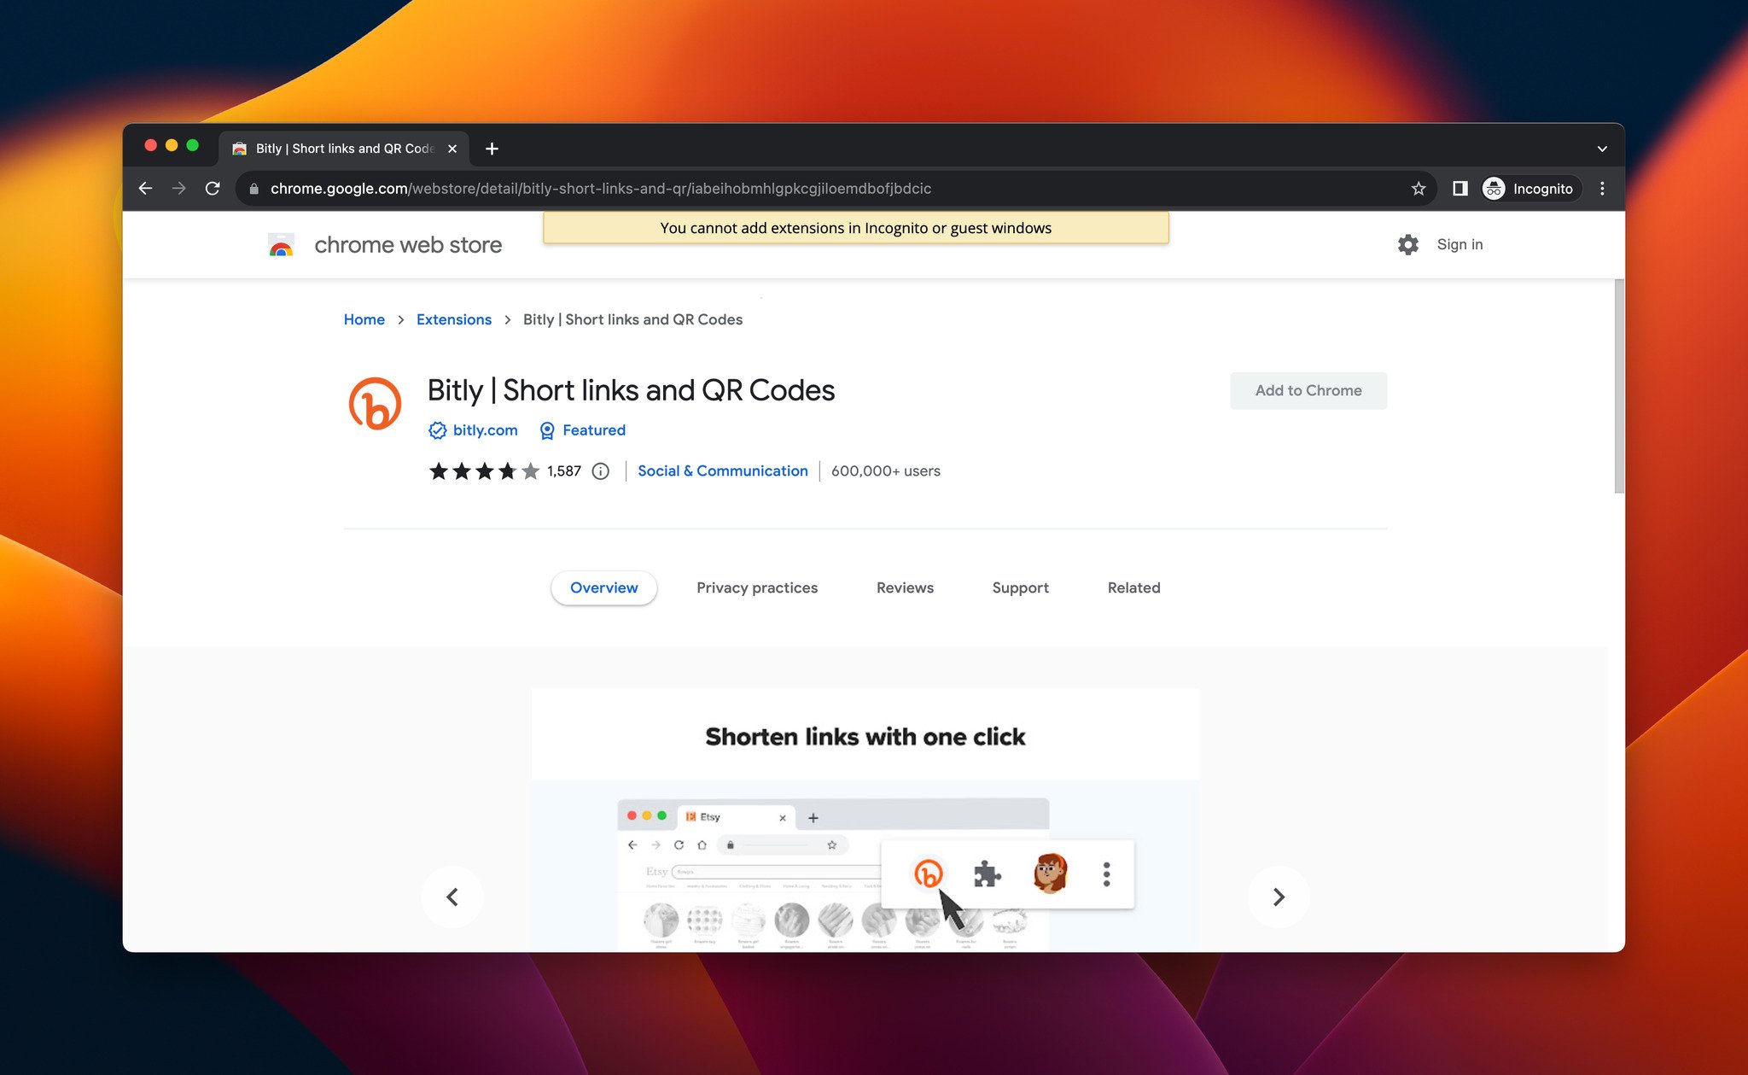Click the 'Support' tab on extension page
Image resolution: width=1748 pixels, height=1075 pixels.
[x=1020, y=587]
